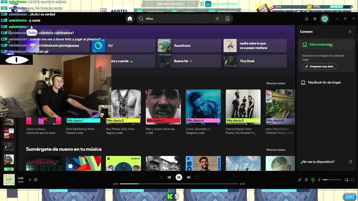Open the "La Nueva Ola" album cover

pos(44,164)
